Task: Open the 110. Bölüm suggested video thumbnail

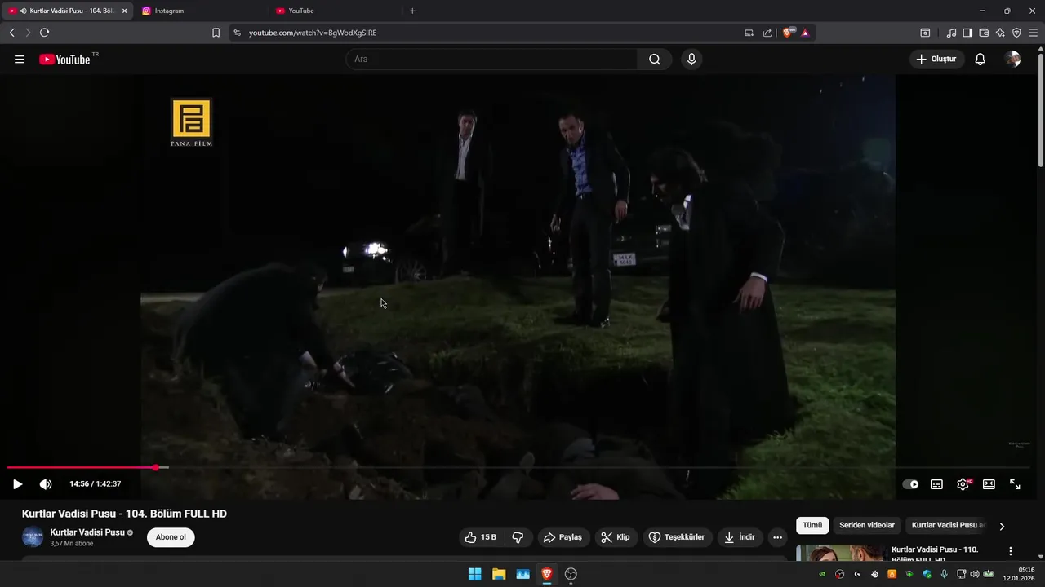Action: (x=840, y=553)
